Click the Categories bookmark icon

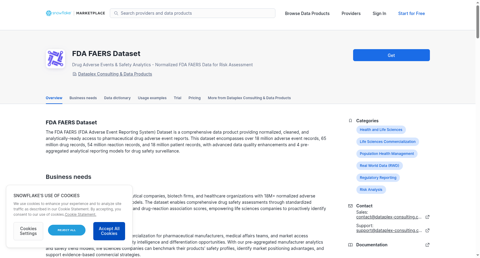pos(350,121)
